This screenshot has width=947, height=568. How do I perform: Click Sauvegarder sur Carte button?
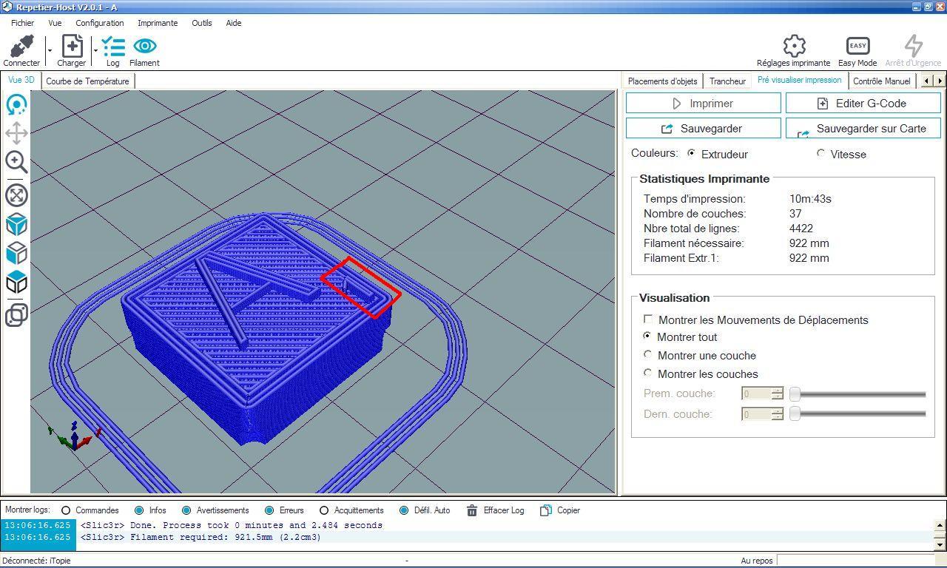(863, 129)
